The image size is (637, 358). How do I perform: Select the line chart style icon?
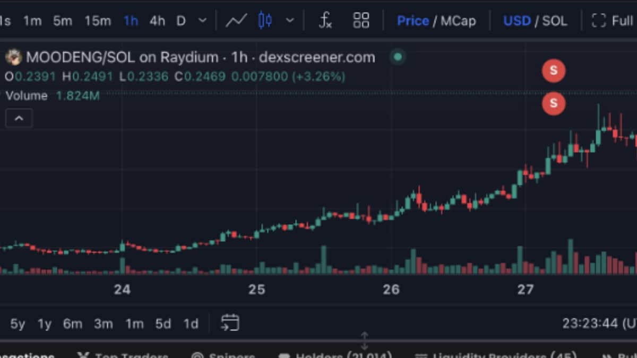pyautogui.click(x=236, y=21)
